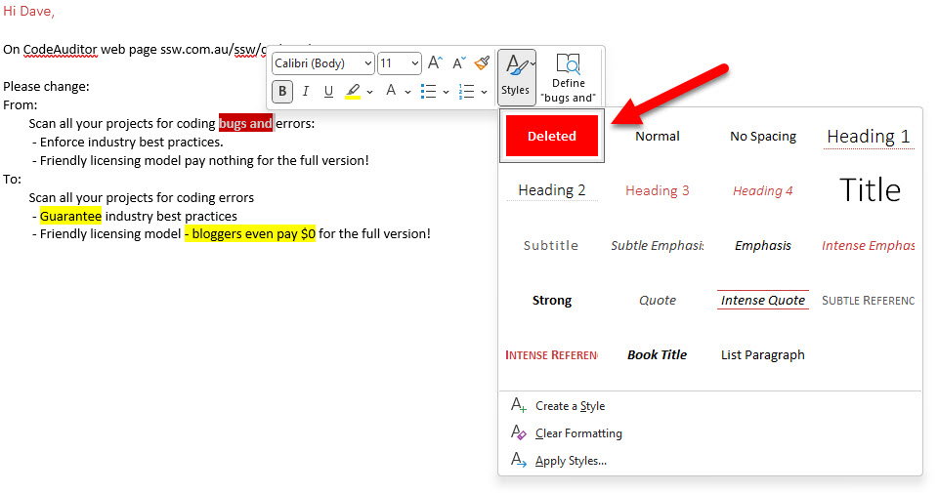This screenshot has height=493, width=938.
Task: Toggle Bold formatting
Action: click(x=282, y=91)
